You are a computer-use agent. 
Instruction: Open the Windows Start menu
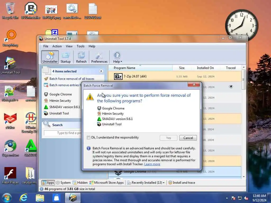pos(7,198)
